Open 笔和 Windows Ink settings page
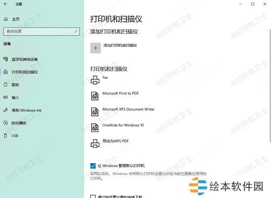 click(27, 110)
